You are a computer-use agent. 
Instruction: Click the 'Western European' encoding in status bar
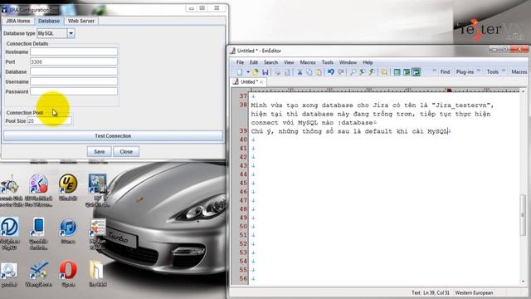pyautogui.click(x=474, y=292)
